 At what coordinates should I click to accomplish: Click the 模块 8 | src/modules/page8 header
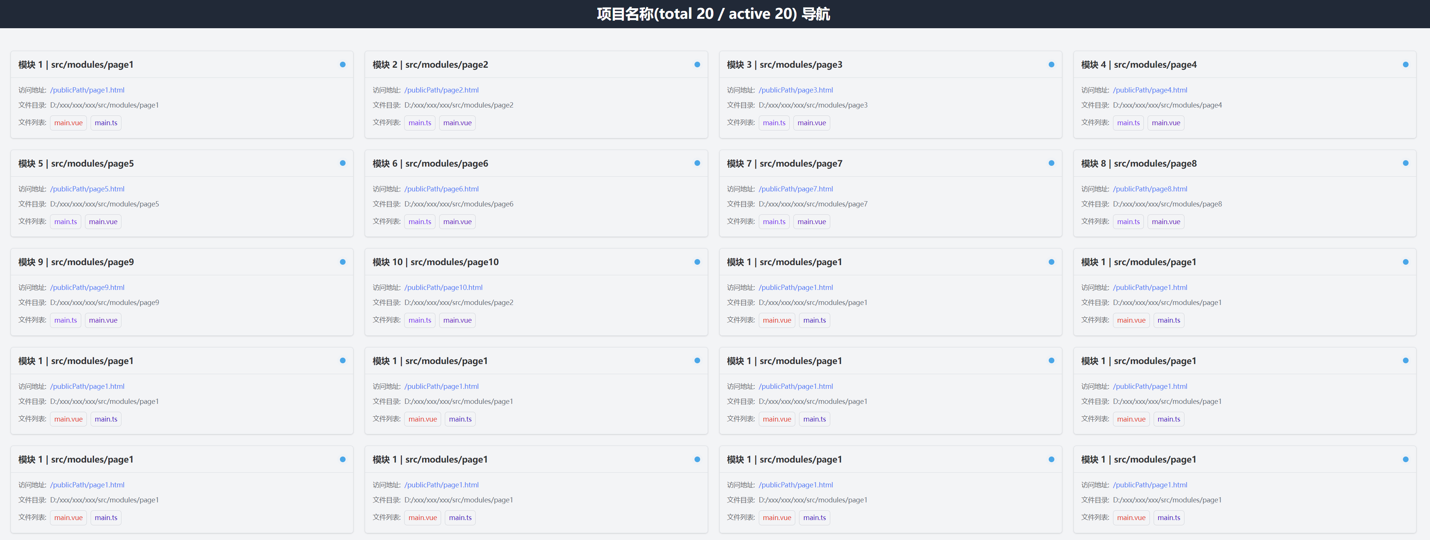[x=1139, y=163]
